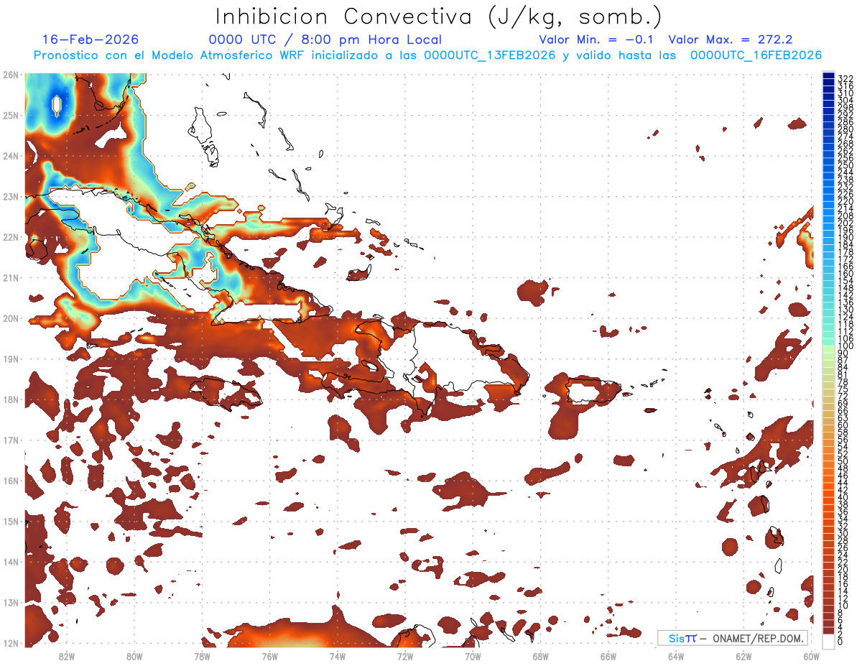Click the 'Sisπ' logo text
The width and height of the screenshot is (862, 666).
pyautogui.click(x=682, y=638)
